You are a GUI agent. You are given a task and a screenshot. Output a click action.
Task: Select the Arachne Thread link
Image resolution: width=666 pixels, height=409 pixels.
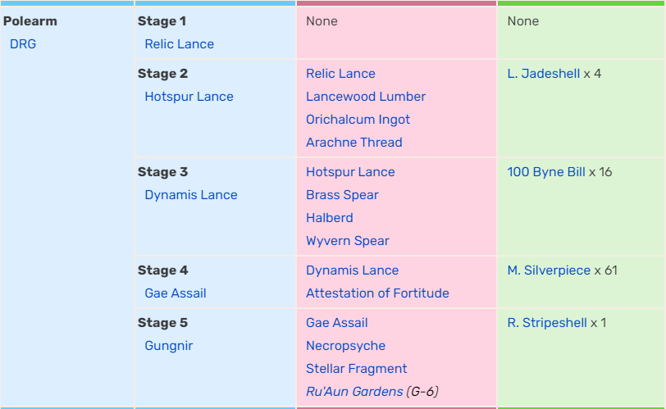click(x=354, y=143)
